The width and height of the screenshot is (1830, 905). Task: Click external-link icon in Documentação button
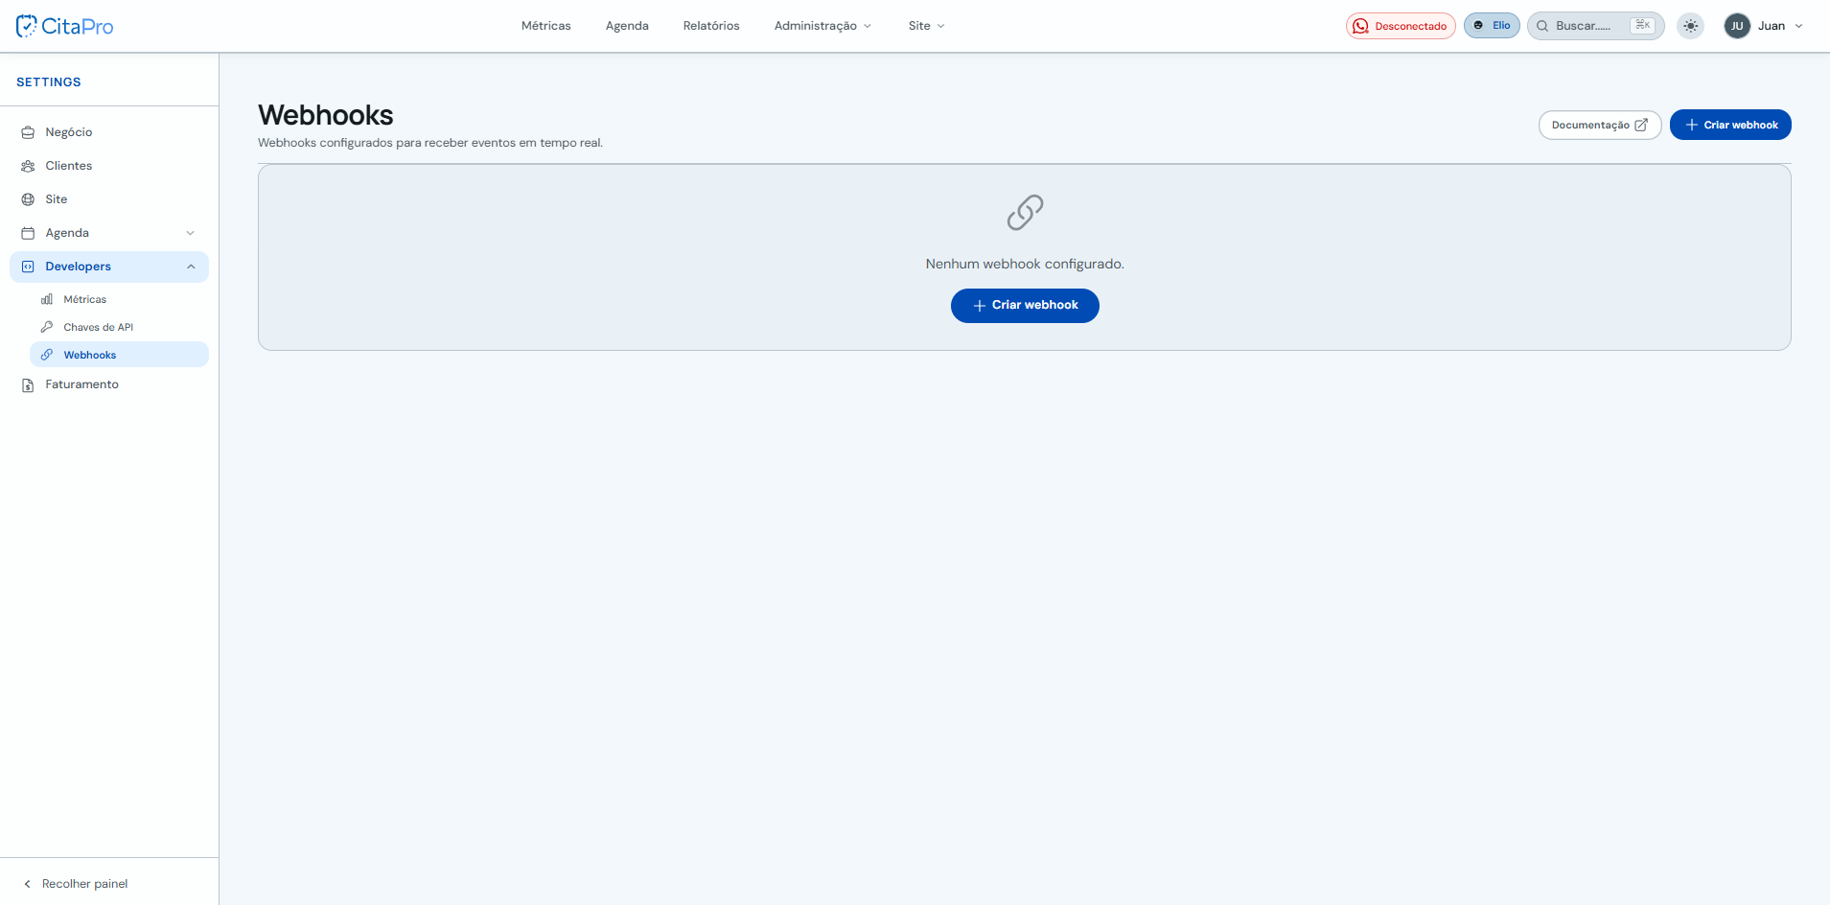click(x=1641, y=125)
